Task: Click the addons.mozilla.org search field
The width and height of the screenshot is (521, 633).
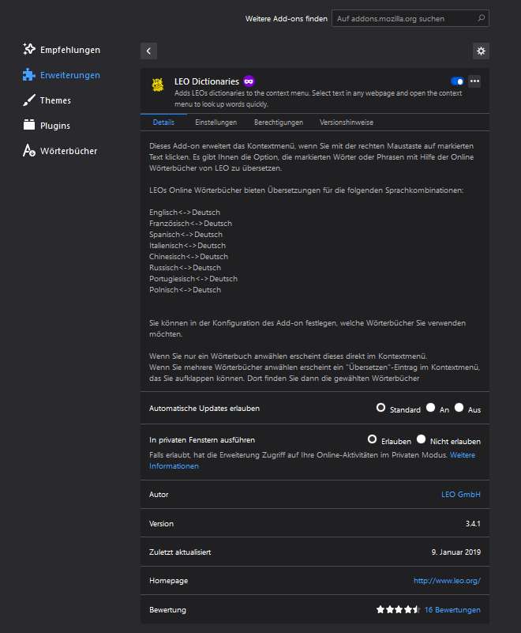Action: pyautogui.click(x=410, y=17)
